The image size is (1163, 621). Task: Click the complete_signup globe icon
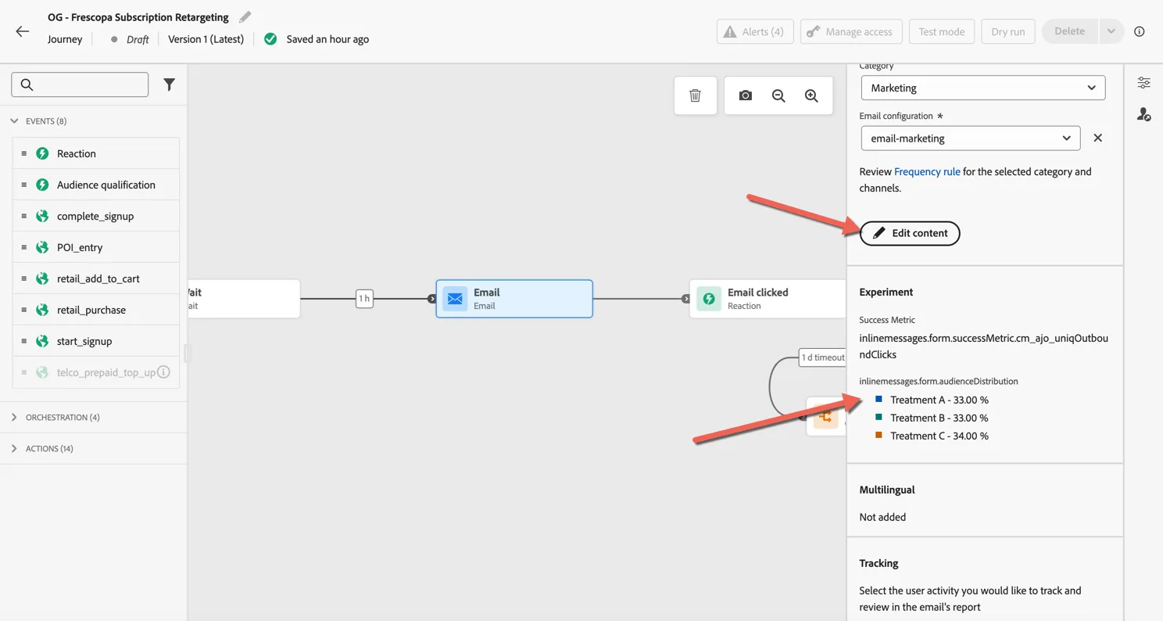pyautogui.click(x=43, y=216)
